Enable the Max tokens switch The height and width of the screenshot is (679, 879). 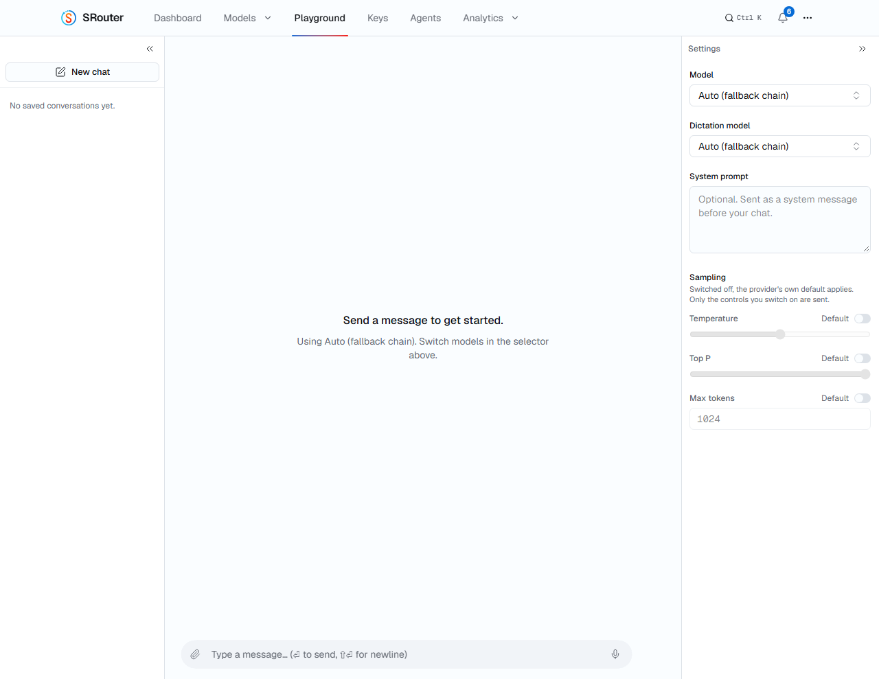point(863,398)
